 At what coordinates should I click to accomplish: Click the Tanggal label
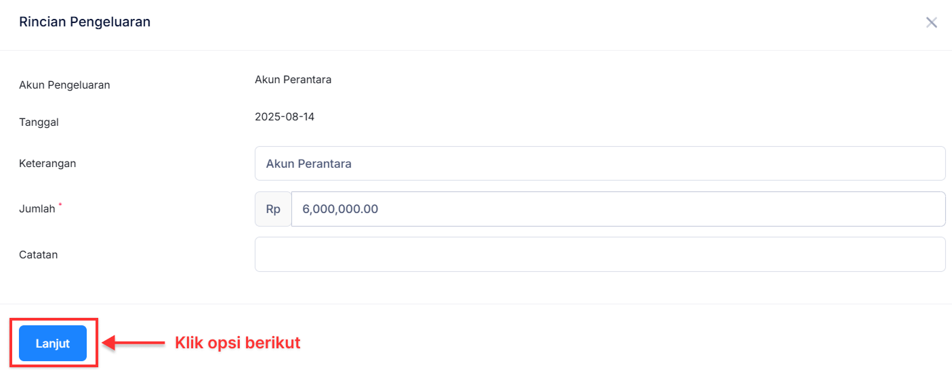click(39, 122)
